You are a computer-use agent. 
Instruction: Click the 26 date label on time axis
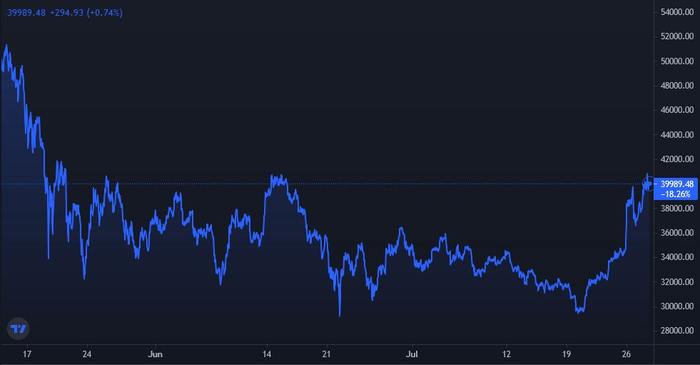[x=627, y=354]
